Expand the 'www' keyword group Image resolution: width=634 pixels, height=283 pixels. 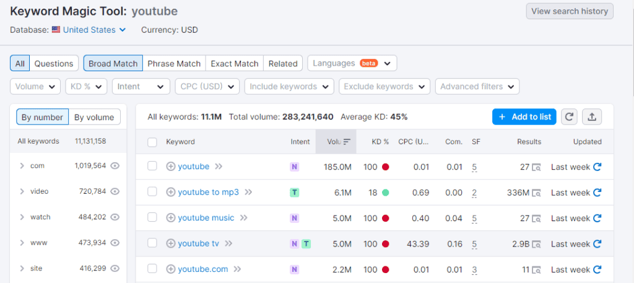pyautogui.click(x=22, y=243)
